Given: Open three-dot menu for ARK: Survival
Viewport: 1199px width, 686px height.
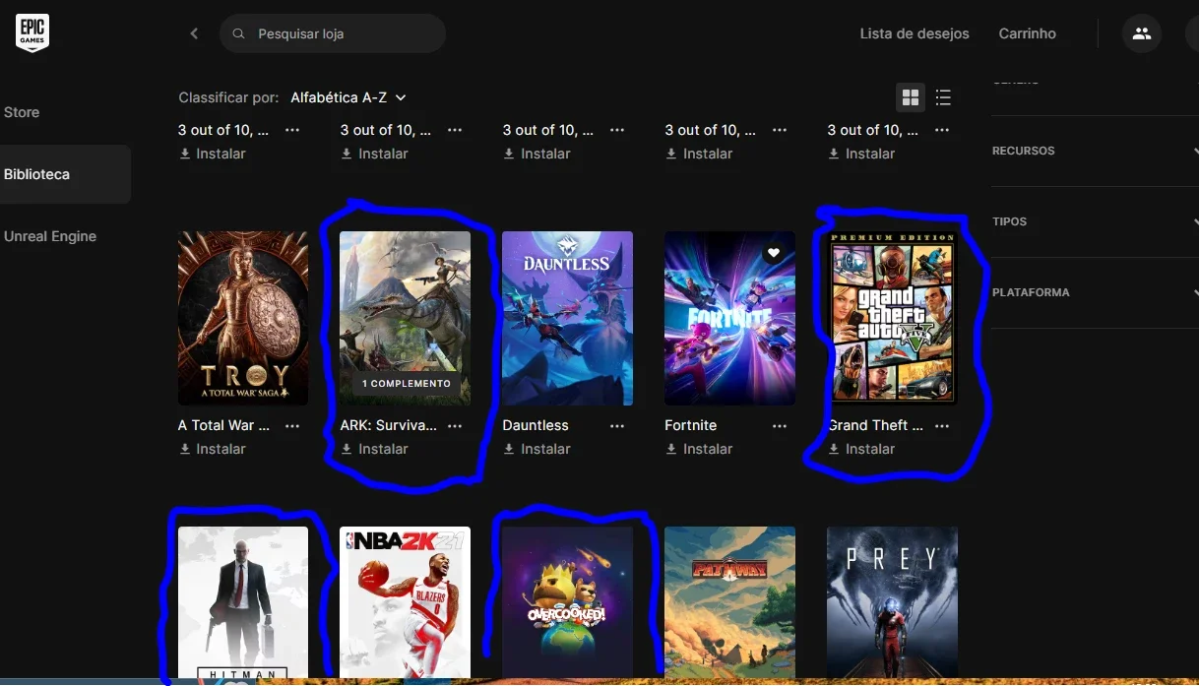Looking at the screenshot, I should point(455,426).
